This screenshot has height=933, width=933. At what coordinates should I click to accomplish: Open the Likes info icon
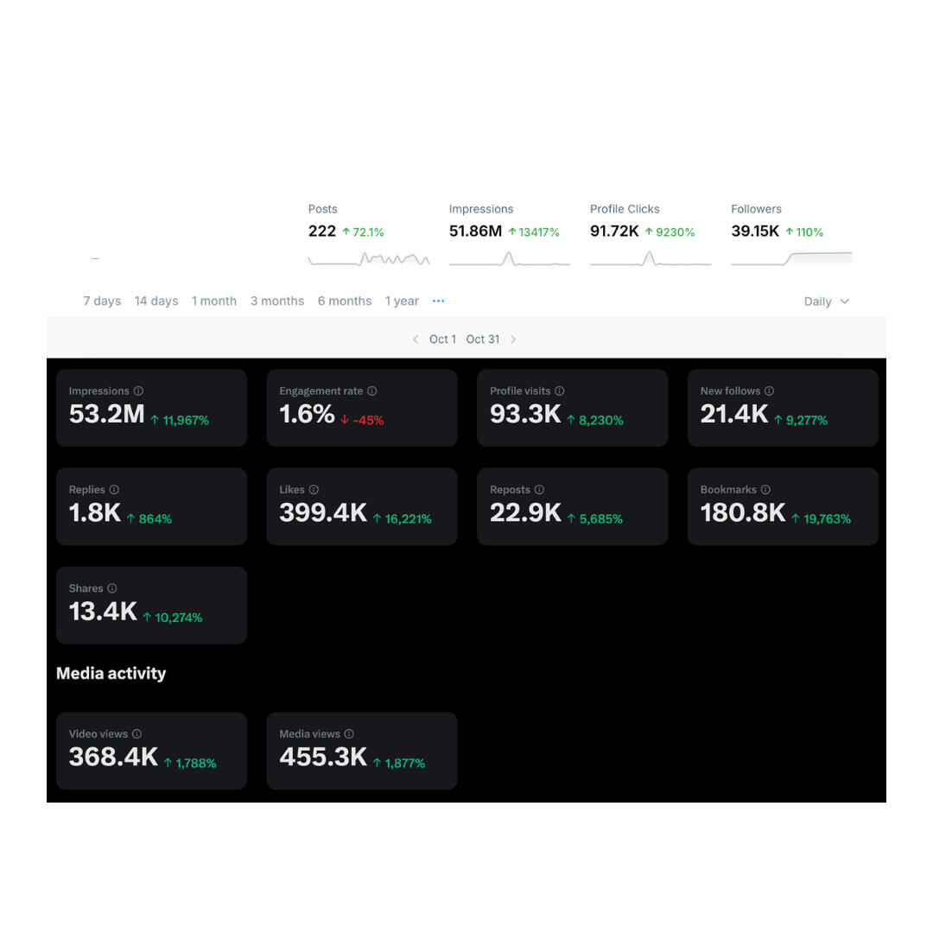pos(314,490)
